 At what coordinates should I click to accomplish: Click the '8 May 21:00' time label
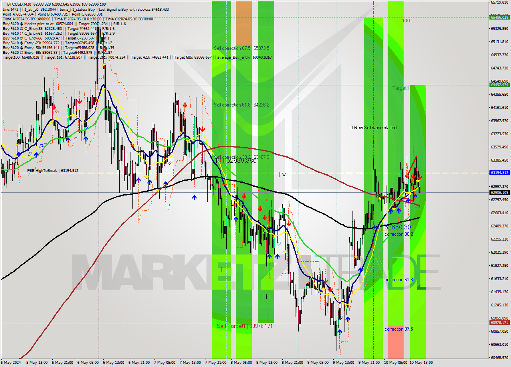click(x=292, y=363)
